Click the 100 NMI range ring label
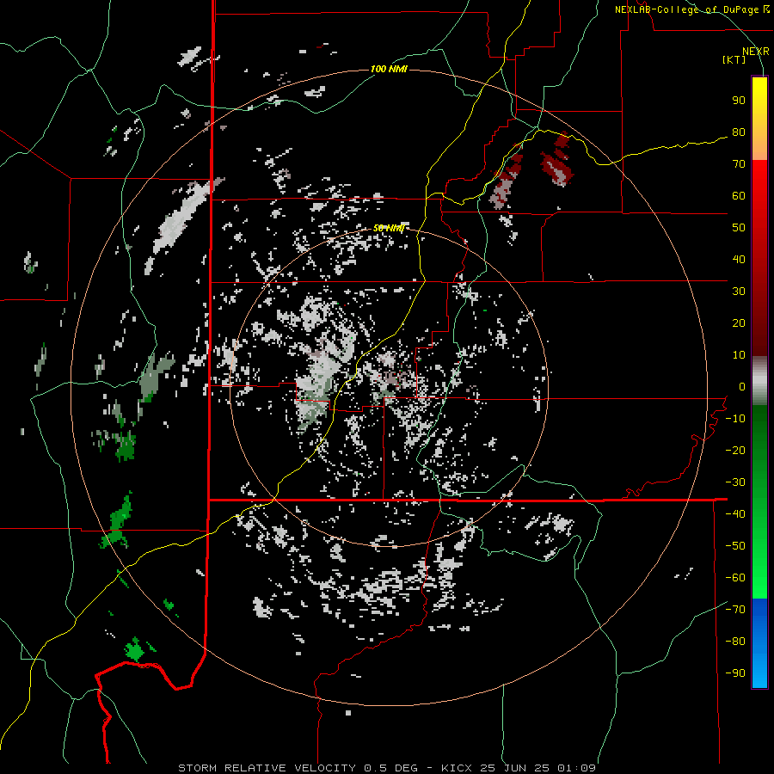This screenshot has height=774, width=774. coord(389,69)
